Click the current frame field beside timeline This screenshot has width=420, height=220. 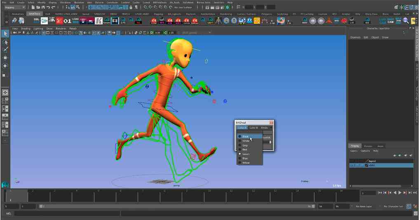[368, 193]
